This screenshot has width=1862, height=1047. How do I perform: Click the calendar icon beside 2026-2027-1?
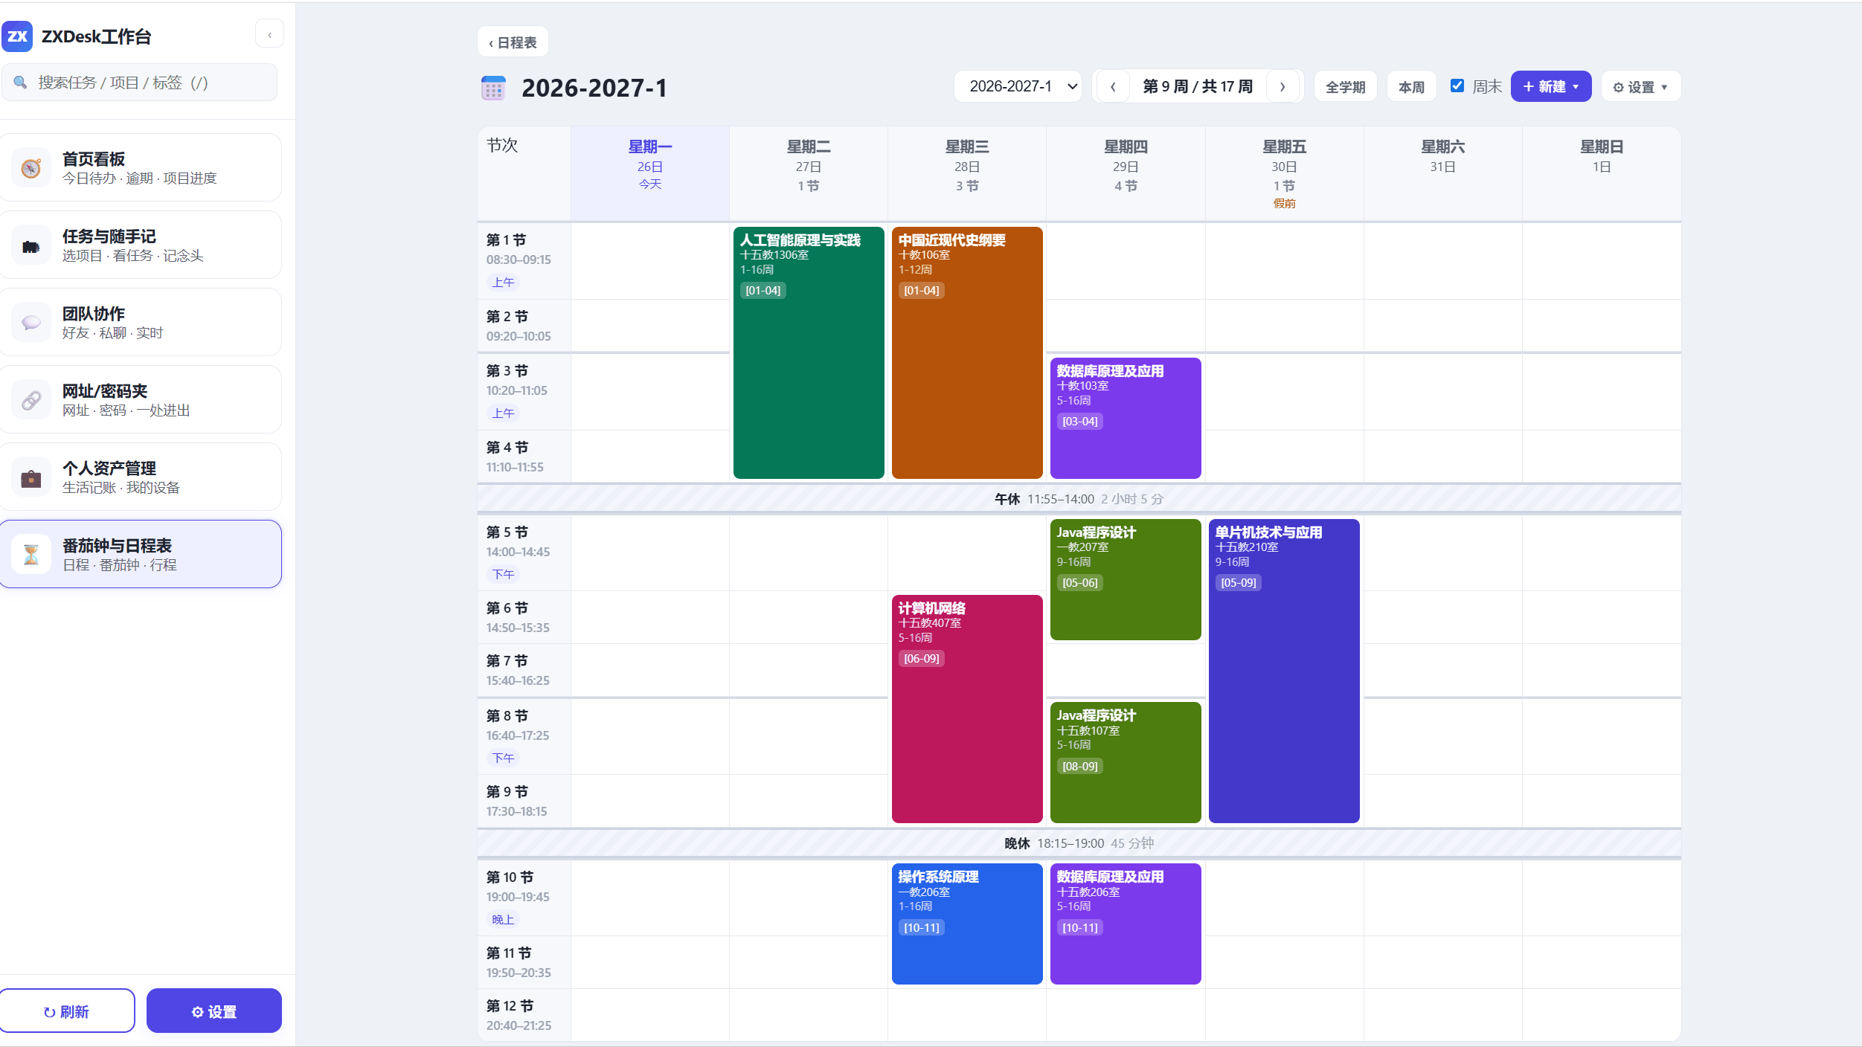click(x=493, y=88)
